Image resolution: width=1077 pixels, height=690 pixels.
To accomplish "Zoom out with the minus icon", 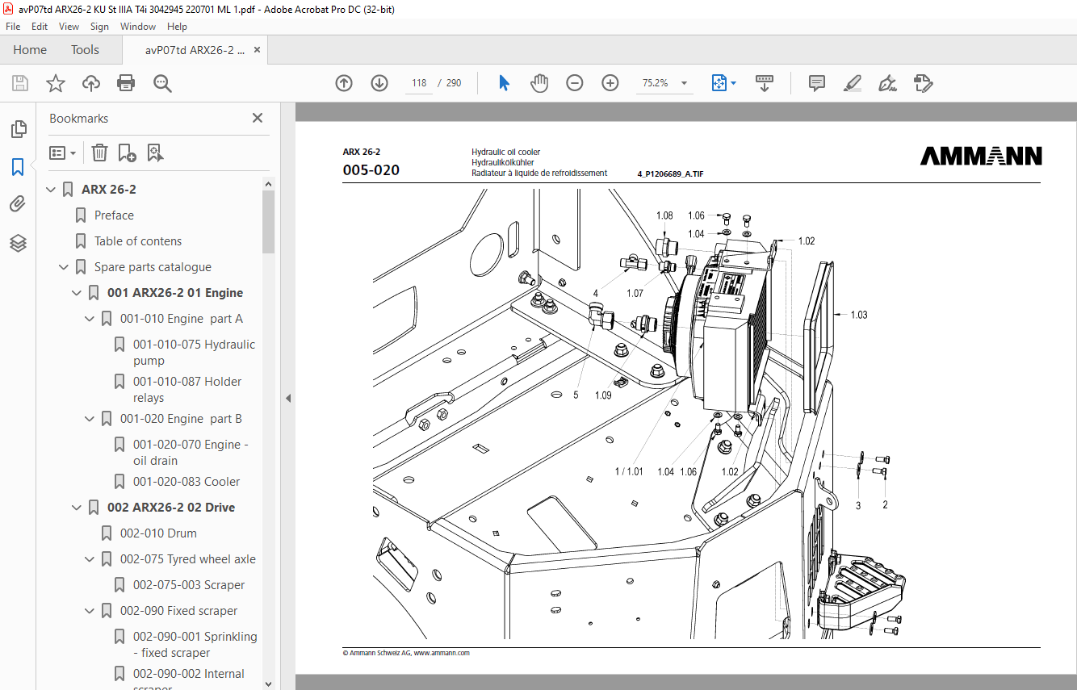I will 575,83.
